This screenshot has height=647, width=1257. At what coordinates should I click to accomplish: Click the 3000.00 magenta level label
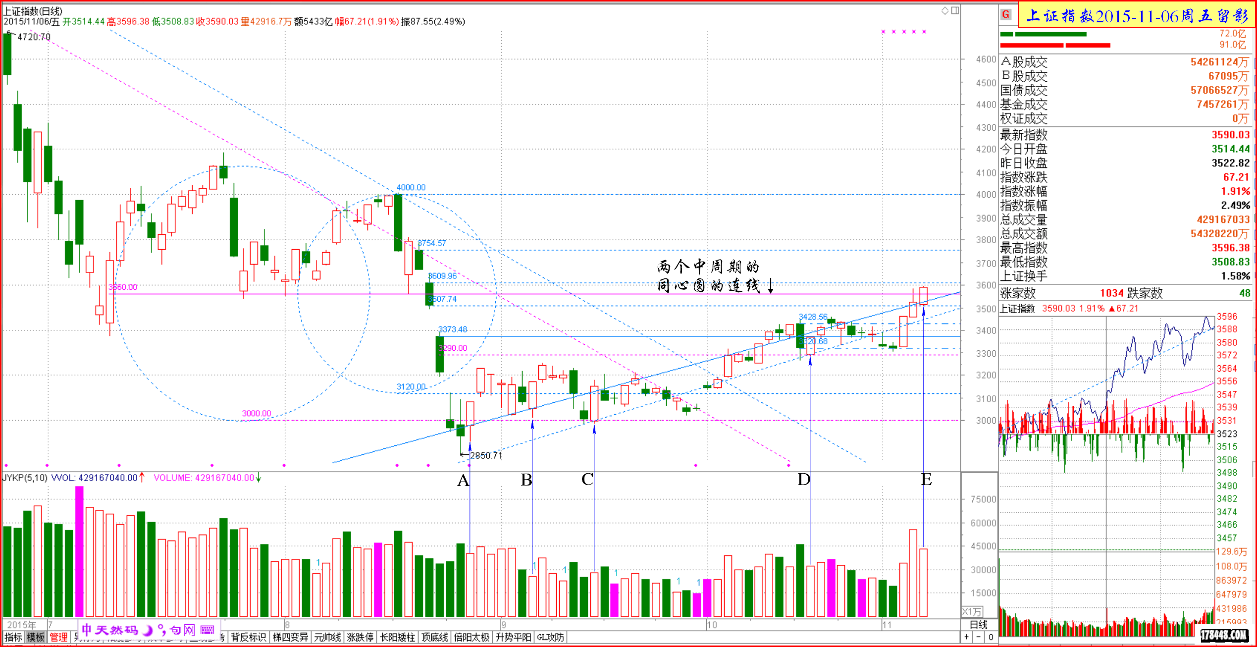[257, 413]
